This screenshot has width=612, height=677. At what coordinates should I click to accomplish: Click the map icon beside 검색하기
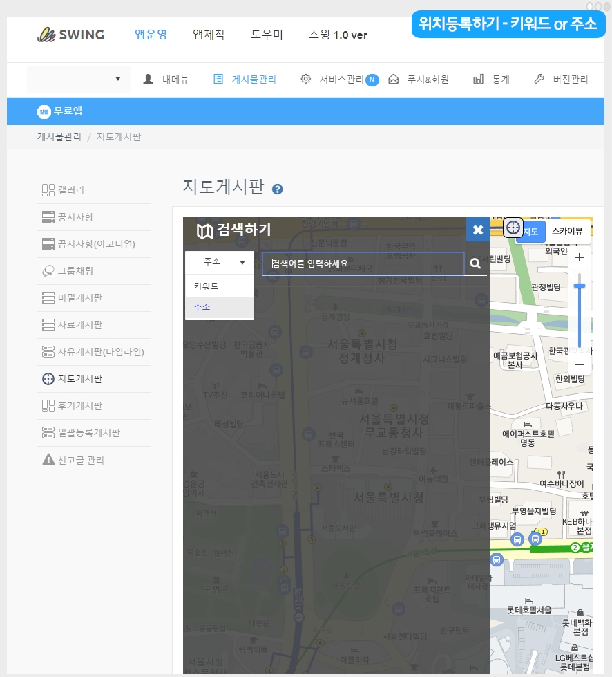point(205,231)
